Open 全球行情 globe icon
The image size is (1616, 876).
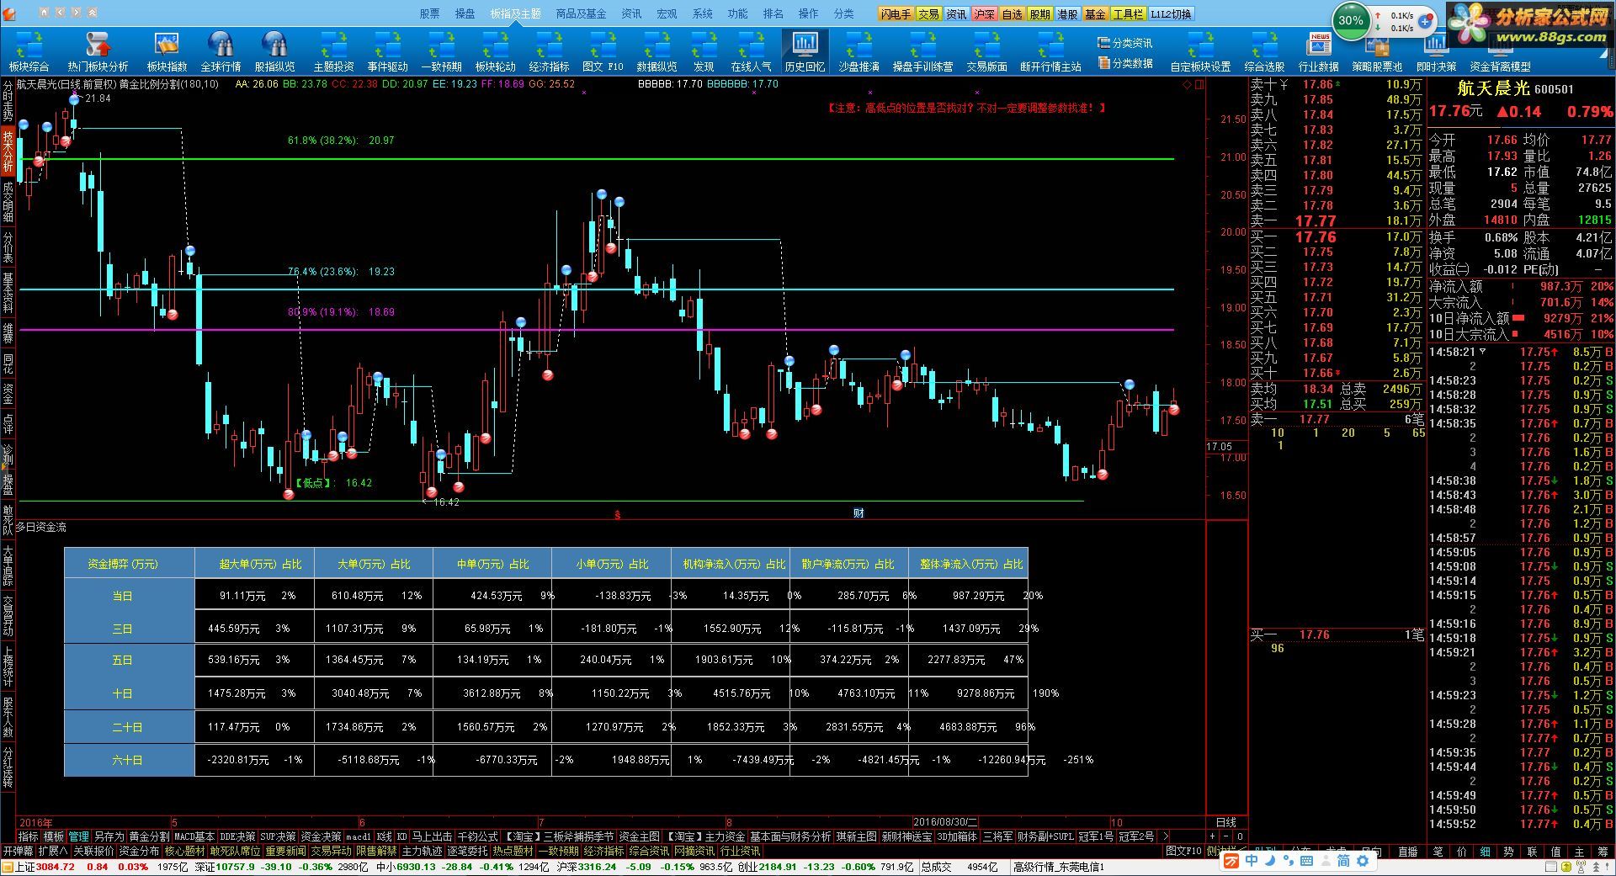point(221,51)
